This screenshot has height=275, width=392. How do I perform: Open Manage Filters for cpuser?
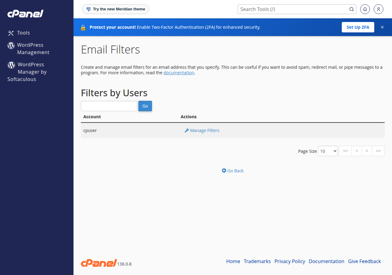(202, 130)
